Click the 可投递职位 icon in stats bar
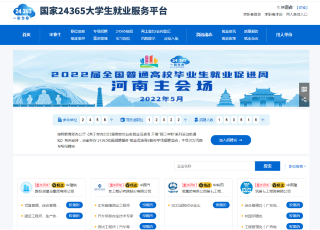This screenshot has height=230, width=320. 122,120
